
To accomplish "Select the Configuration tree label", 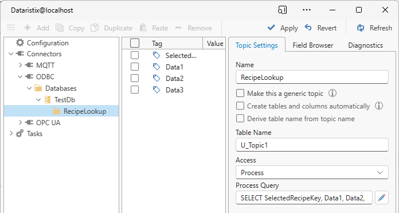I will tap(48, 43).
